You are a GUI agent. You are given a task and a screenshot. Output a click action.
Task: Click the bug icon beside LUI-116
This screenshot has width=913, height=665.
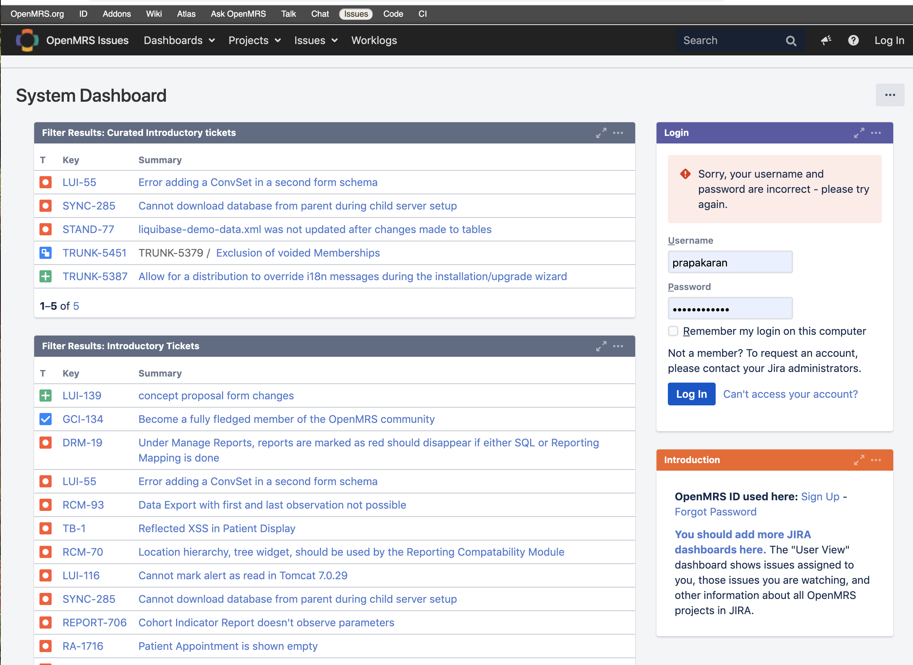click(46, 576)
